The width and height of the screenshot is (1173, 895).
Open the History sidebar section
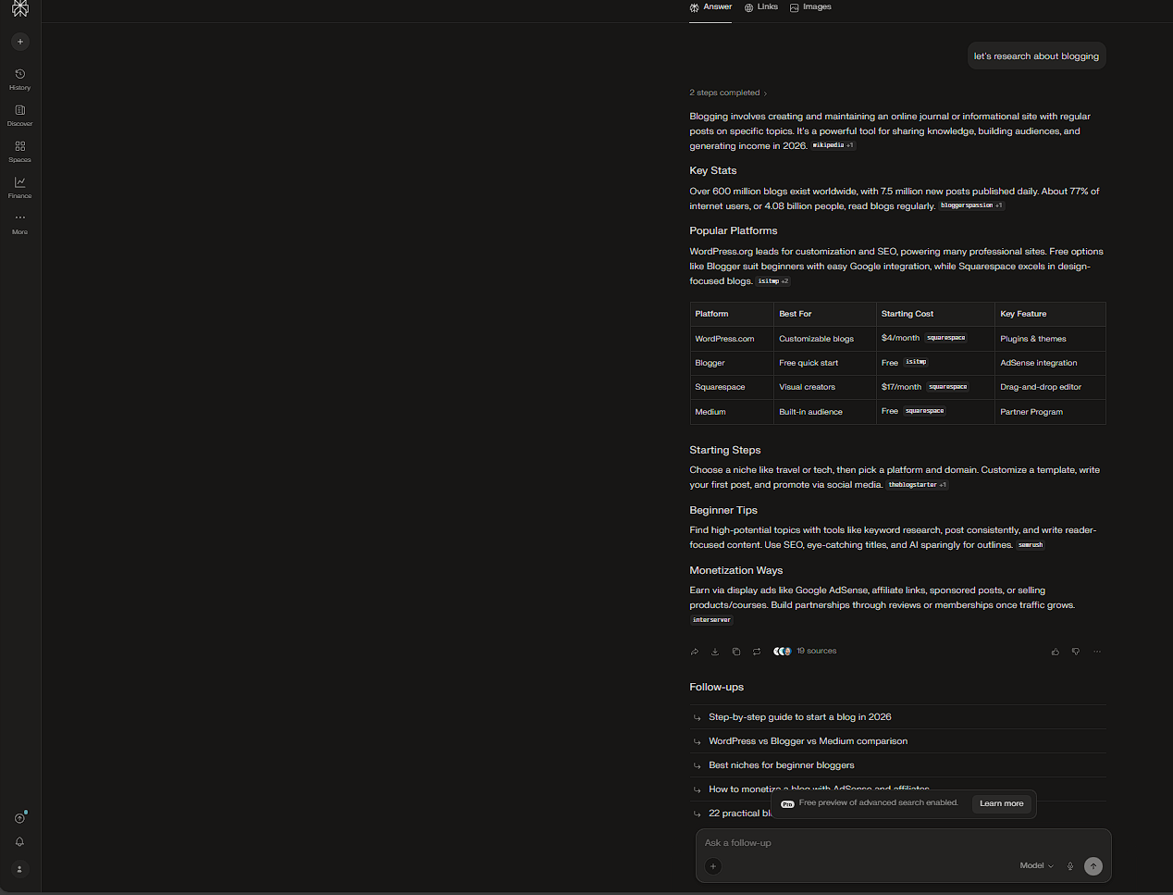click(x=19, y=79)
